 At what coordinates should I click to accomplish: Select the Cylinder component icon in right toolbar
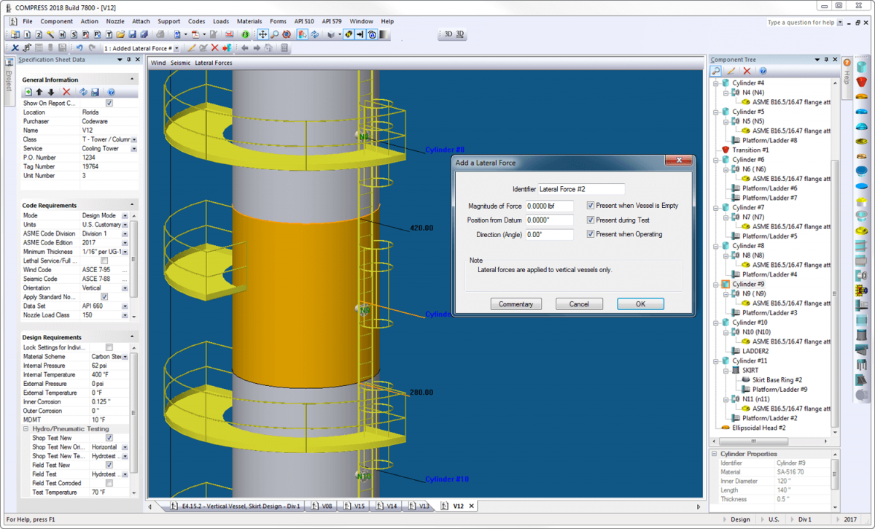click(865, 68)
